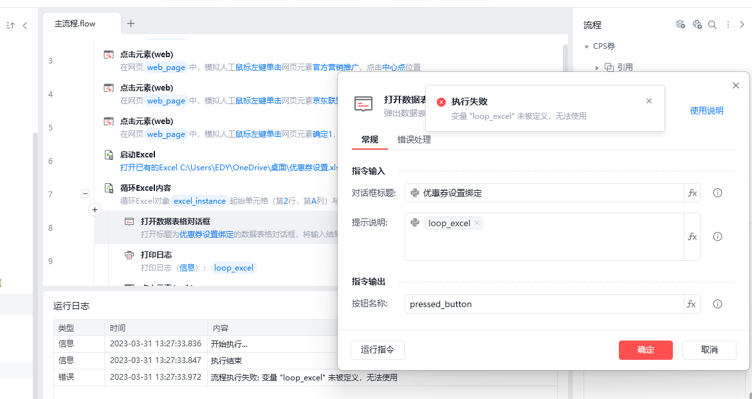
Task: Open info tooltip for 提示说明
Action: point(717,236)
